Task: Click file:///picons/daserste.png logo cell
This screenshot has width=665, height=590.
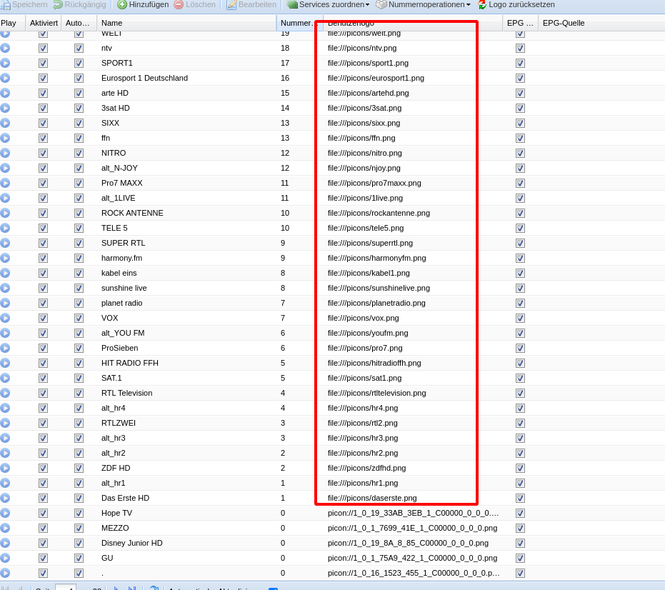Action: click(372, 498)
